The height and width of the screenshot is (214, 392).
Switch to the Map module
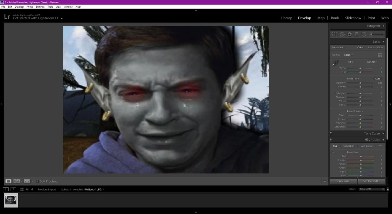(321, 18)
